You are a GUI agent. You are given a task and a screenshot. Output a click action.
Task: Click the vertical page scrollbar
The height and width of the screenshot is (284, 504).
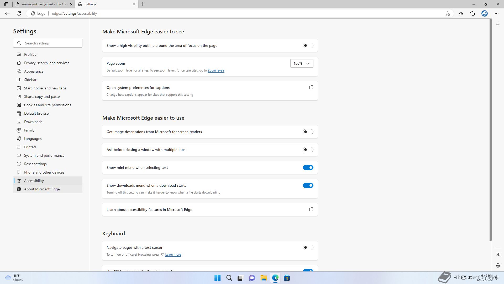pyautogui.click(x=490, y=130)
